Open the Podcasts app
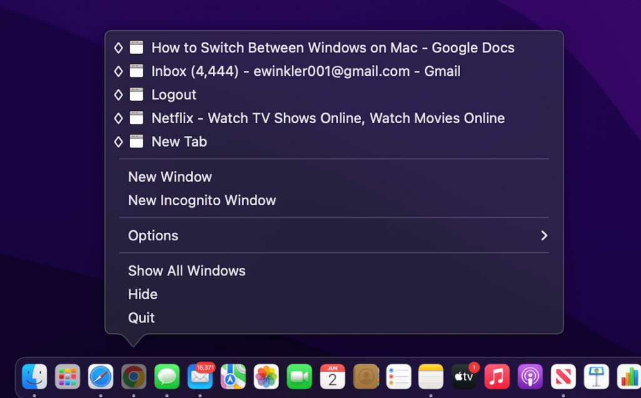 point(530,376)
